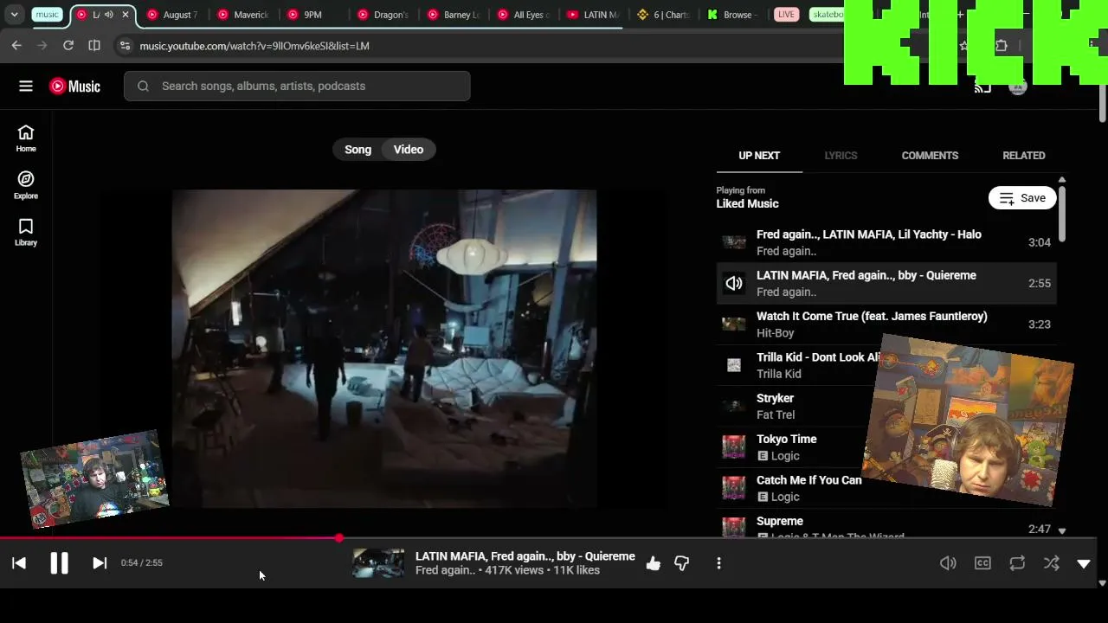The width and height of the screenshot is (1108, 623).
Task: Open the tab search dropdown arrow
Action: (15, 15)
